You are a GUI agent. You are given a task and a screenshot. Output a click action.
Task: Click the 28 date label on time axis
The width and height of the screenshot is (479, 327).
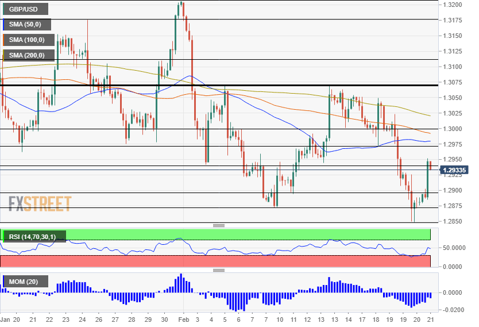pyautogui.click(x=132, y=320)
